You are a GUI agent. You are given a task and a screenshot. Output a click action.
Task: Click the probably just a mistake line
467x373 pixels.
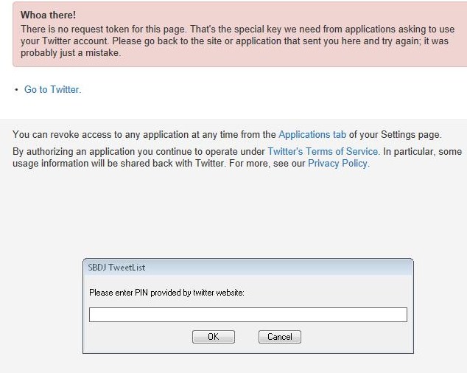click(71, 53)
